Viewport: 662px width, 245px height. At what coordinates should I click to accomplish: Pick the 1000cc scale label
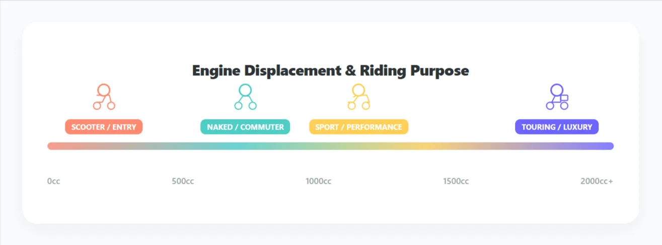click(x=318, y=181)
